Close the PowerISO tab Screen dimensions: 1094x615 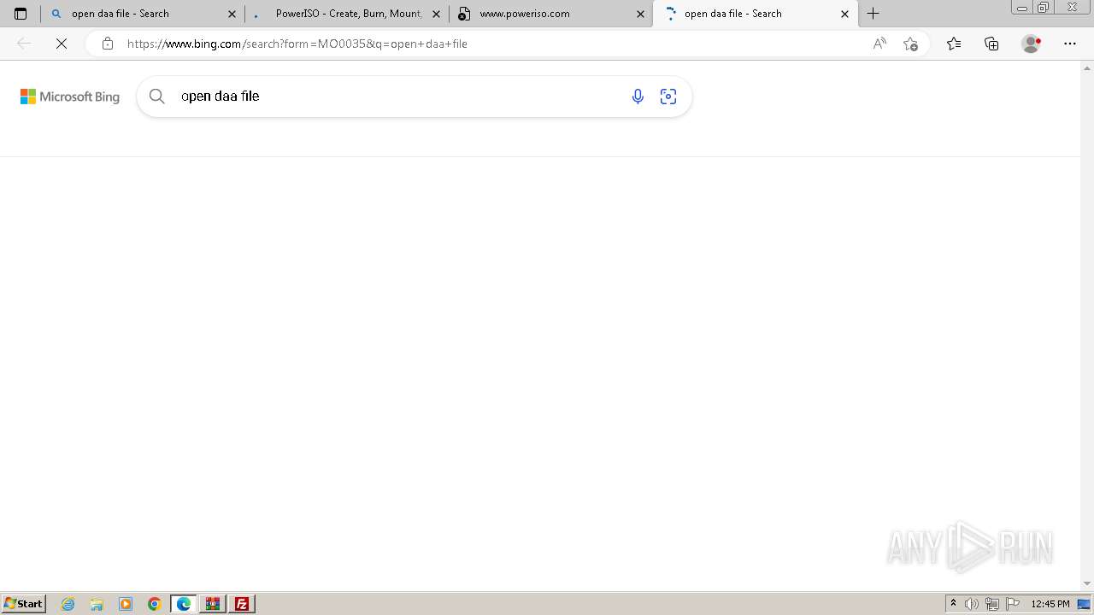[436, 14]
